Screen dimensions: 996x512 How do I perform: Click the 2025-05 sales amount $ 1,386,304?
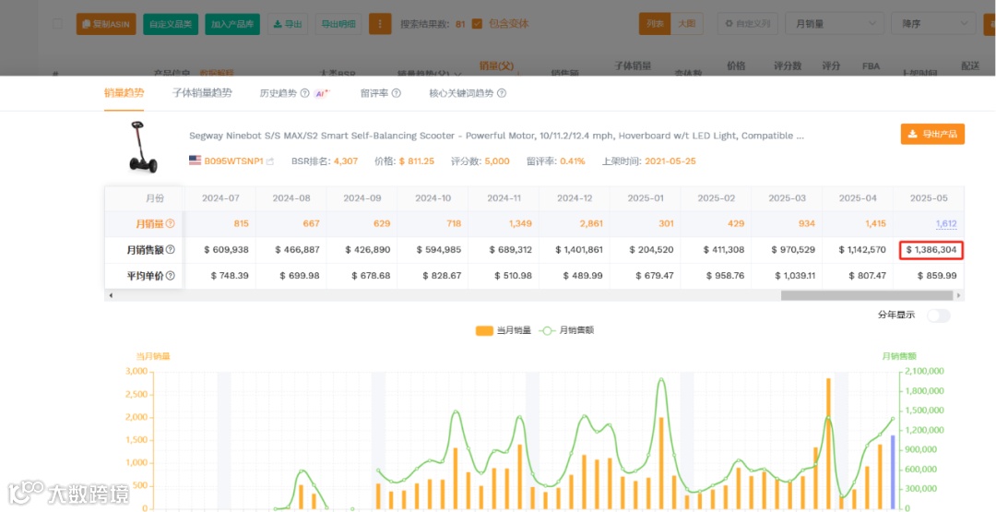(931, 250)
